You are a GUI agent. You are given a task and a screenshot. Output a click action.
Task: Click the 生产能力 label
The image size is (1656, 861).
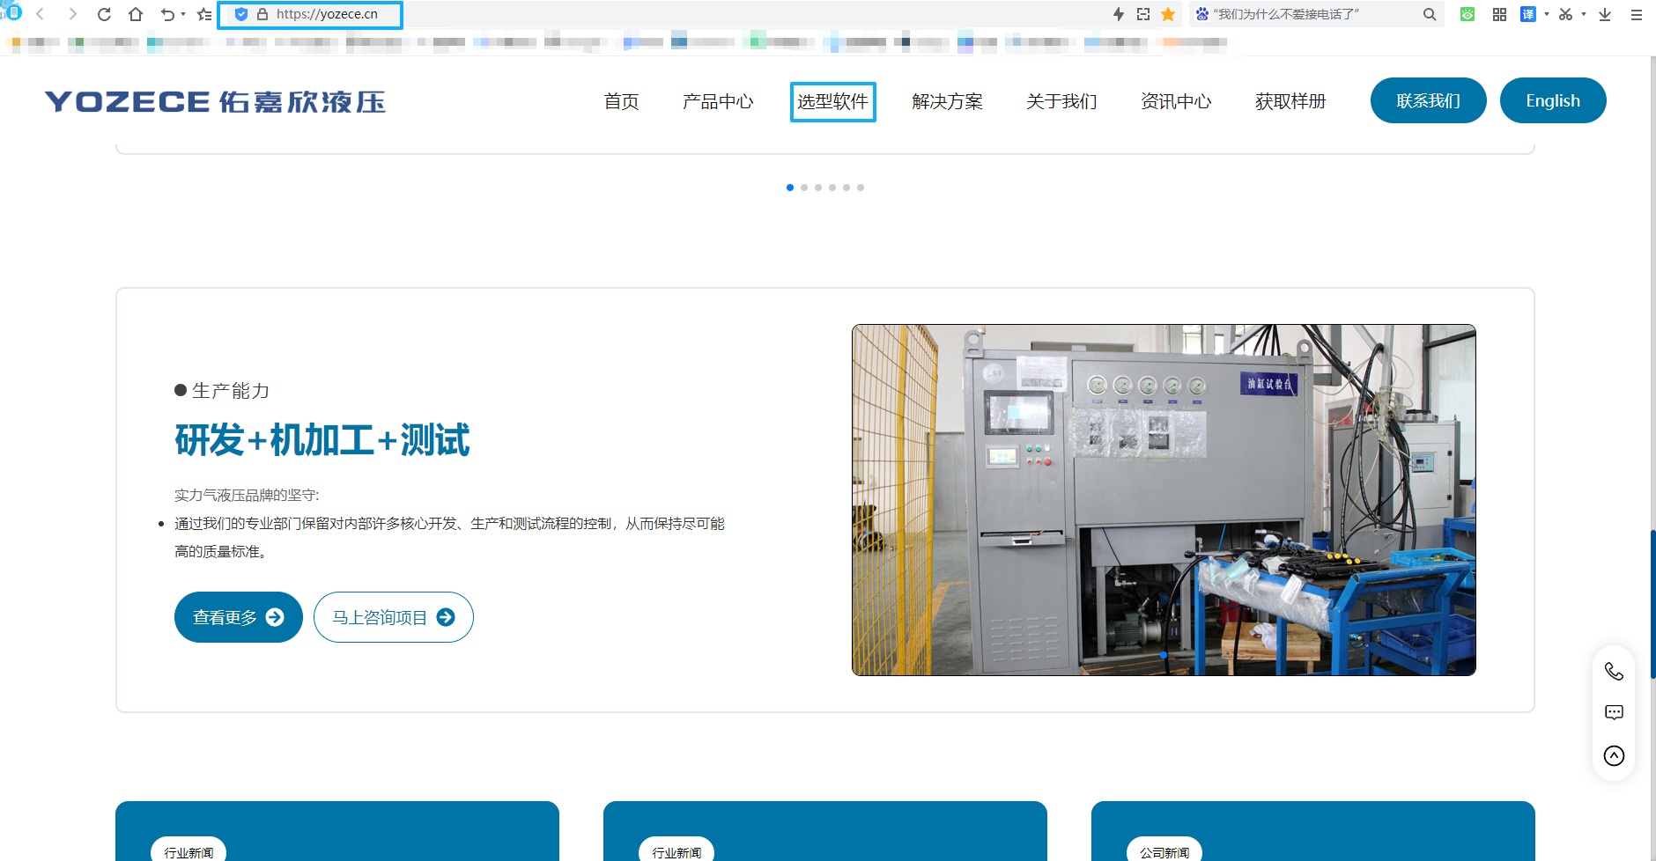[x=231, y=390]
